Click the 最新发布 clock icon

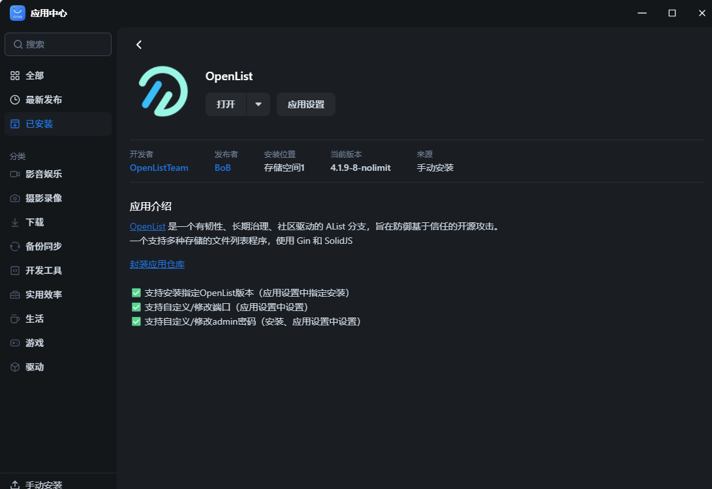click(15, 100)
